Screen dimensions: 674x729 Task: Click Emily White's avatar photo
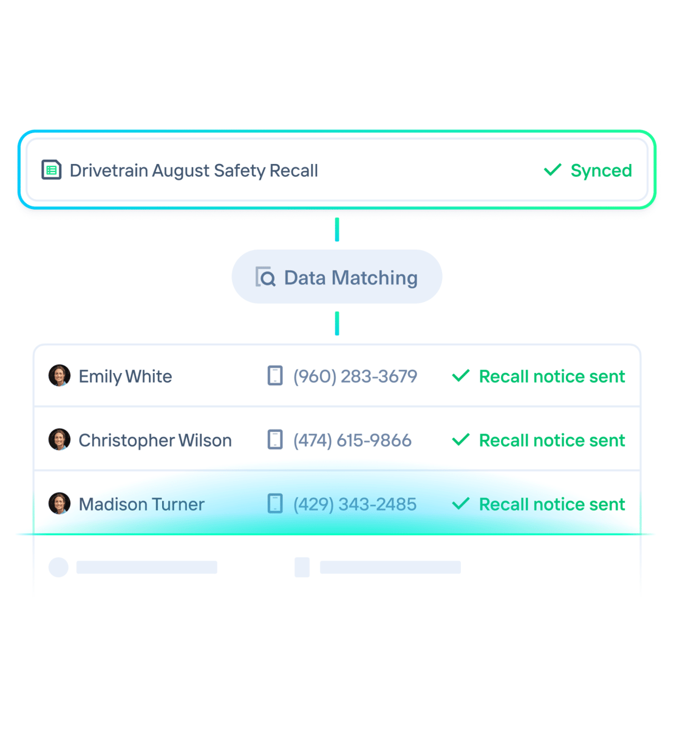[60, 376]
